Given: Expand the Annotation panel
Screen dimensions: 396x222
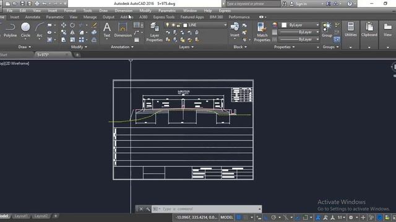Looking at the screenshot, I should pyautogui.click(x=122, y=47).
